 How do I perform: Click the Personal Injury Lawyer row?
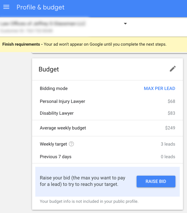[63, 101]
